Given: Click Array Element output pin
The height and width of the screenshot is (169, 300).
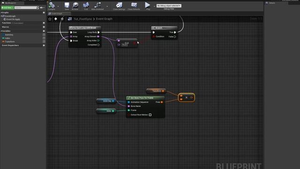Looking at the screenshot, I should click(x=98, y=37).
